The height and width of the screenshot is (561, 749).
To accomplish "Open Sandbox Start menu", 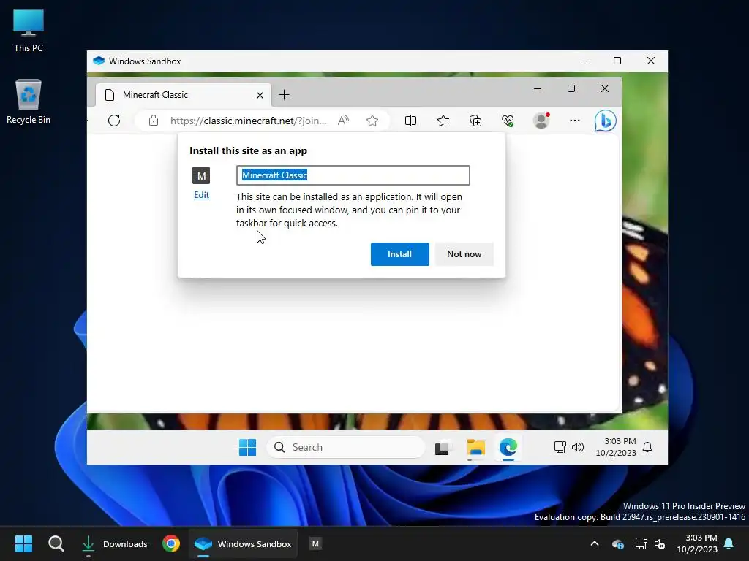I will 247,448.
